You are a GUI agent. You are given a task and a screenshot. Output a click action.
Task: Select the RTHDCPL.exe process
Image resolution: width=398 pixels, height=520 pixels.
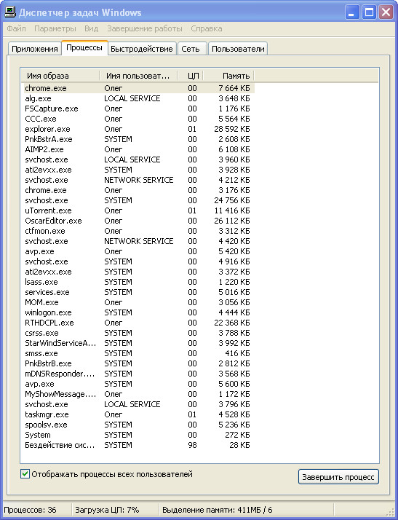[138, 323]
